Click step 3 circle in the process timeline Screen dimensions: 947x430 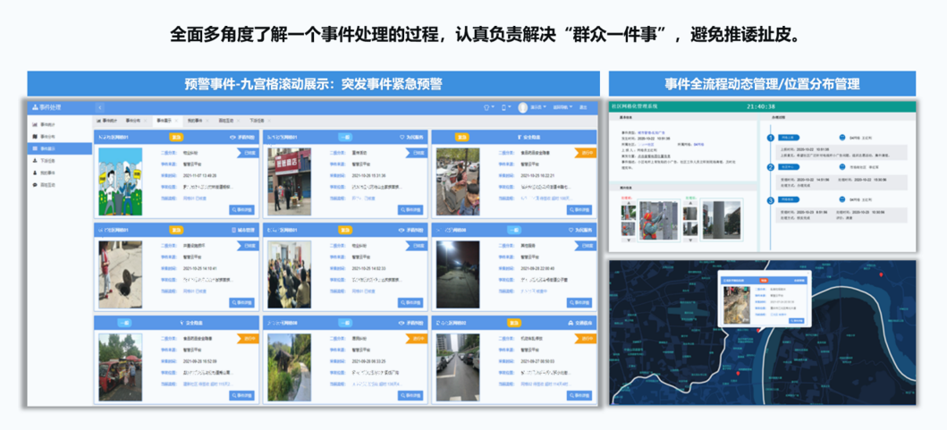coord(770,200)
